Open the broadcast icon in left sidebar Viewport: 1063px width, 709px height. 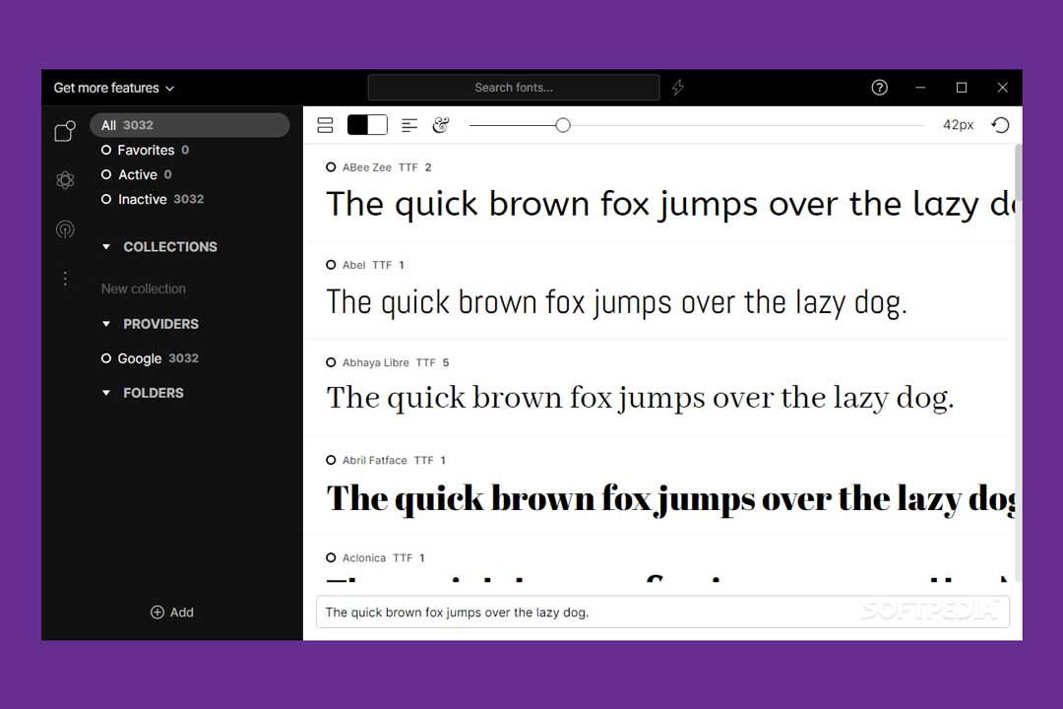point(65,229)
